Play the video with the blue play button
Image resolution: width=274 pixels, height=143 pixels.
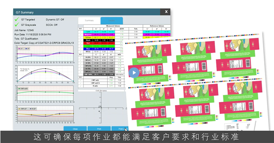(x=134, y=72)
